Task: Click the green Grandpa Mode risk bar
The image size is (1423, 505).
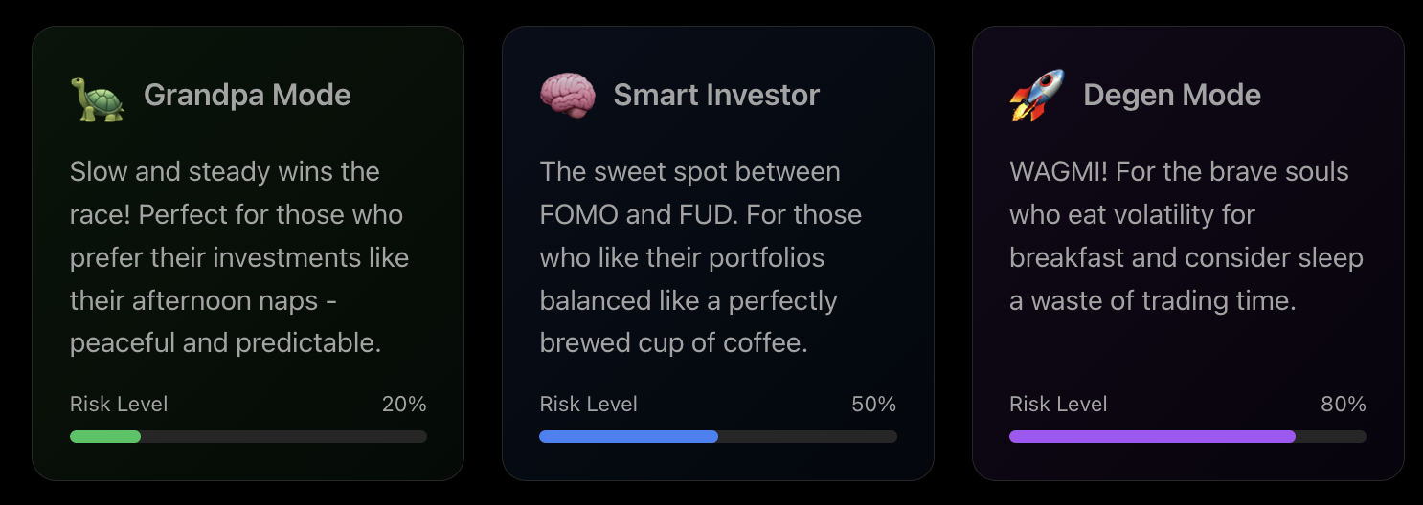Action: [x=105, y=436]
